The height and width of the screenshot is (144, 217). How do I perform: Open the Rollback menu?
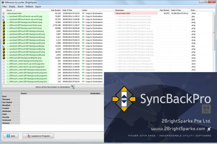[29, 7]
